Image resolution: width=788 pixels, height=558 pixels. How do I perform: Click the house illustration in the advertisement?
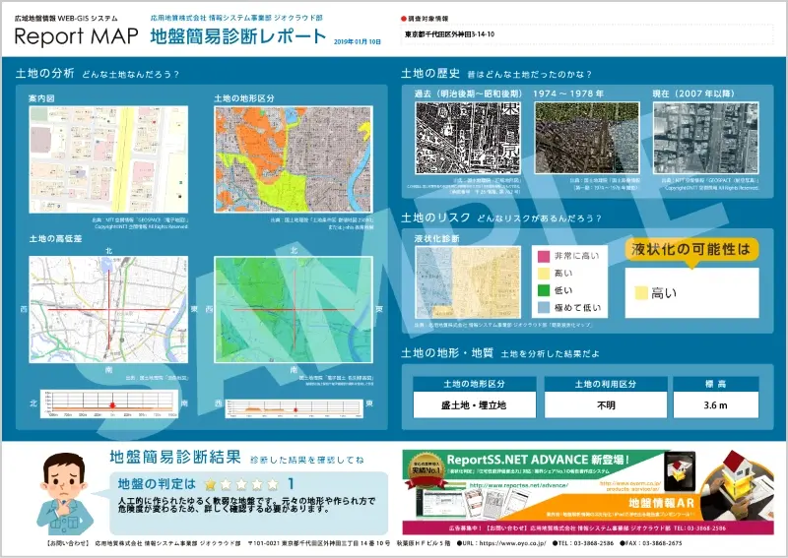(x=737, y=471)
